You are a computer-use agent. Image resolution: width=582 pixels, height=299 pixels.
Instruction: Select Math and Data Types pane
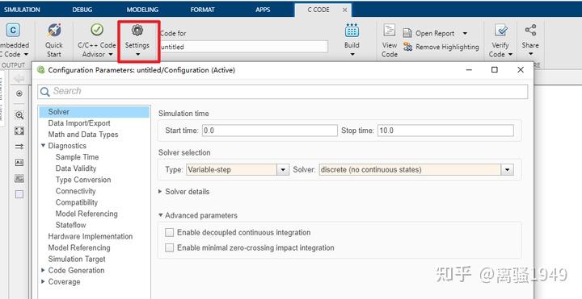pos(83,135)
